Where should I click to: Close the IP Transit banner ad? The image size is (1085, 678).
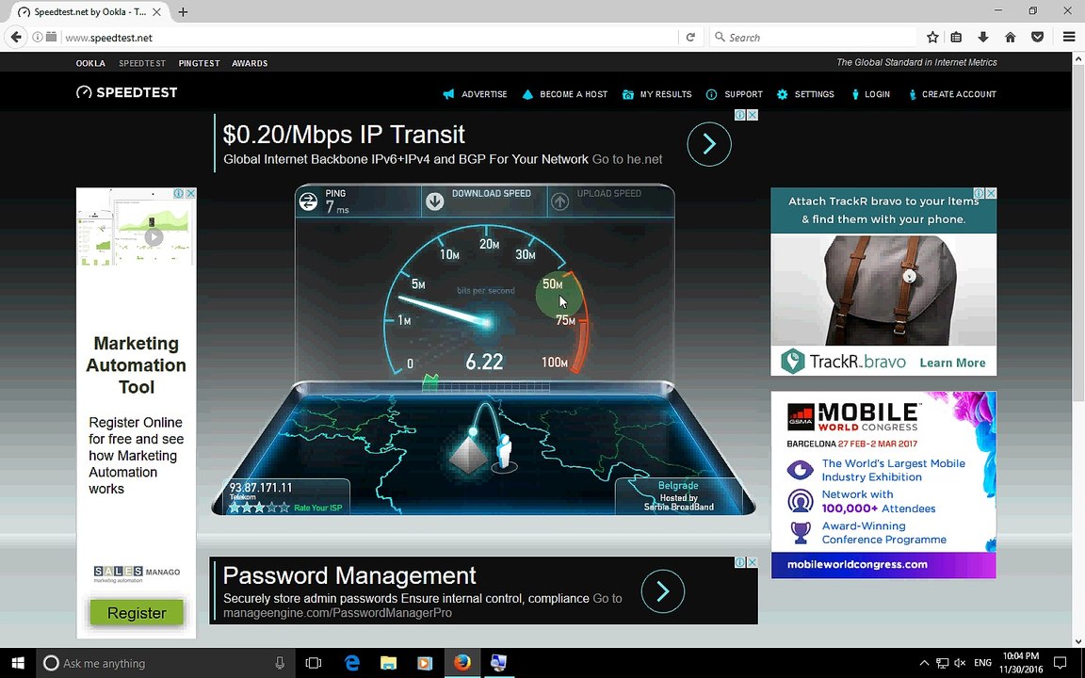point(753,115)
